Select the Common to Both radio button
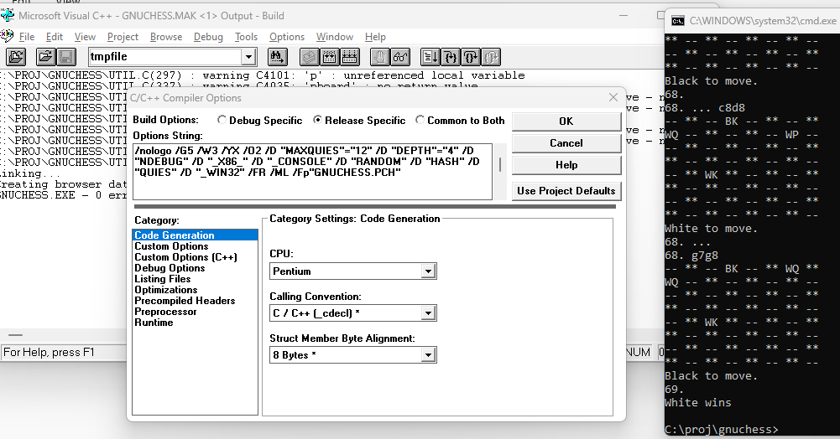 click(420, 121)
